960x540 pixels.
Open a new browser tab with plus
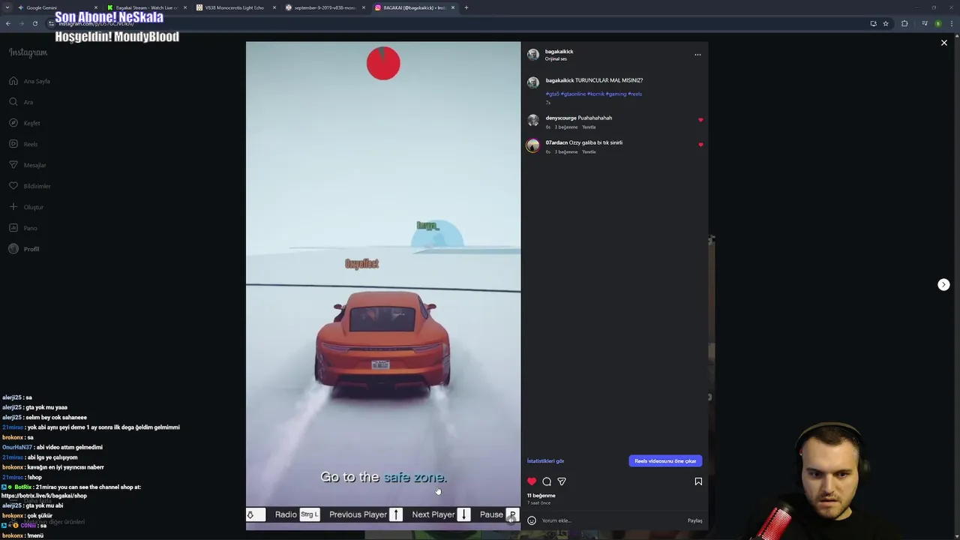[x=466, y=7]
